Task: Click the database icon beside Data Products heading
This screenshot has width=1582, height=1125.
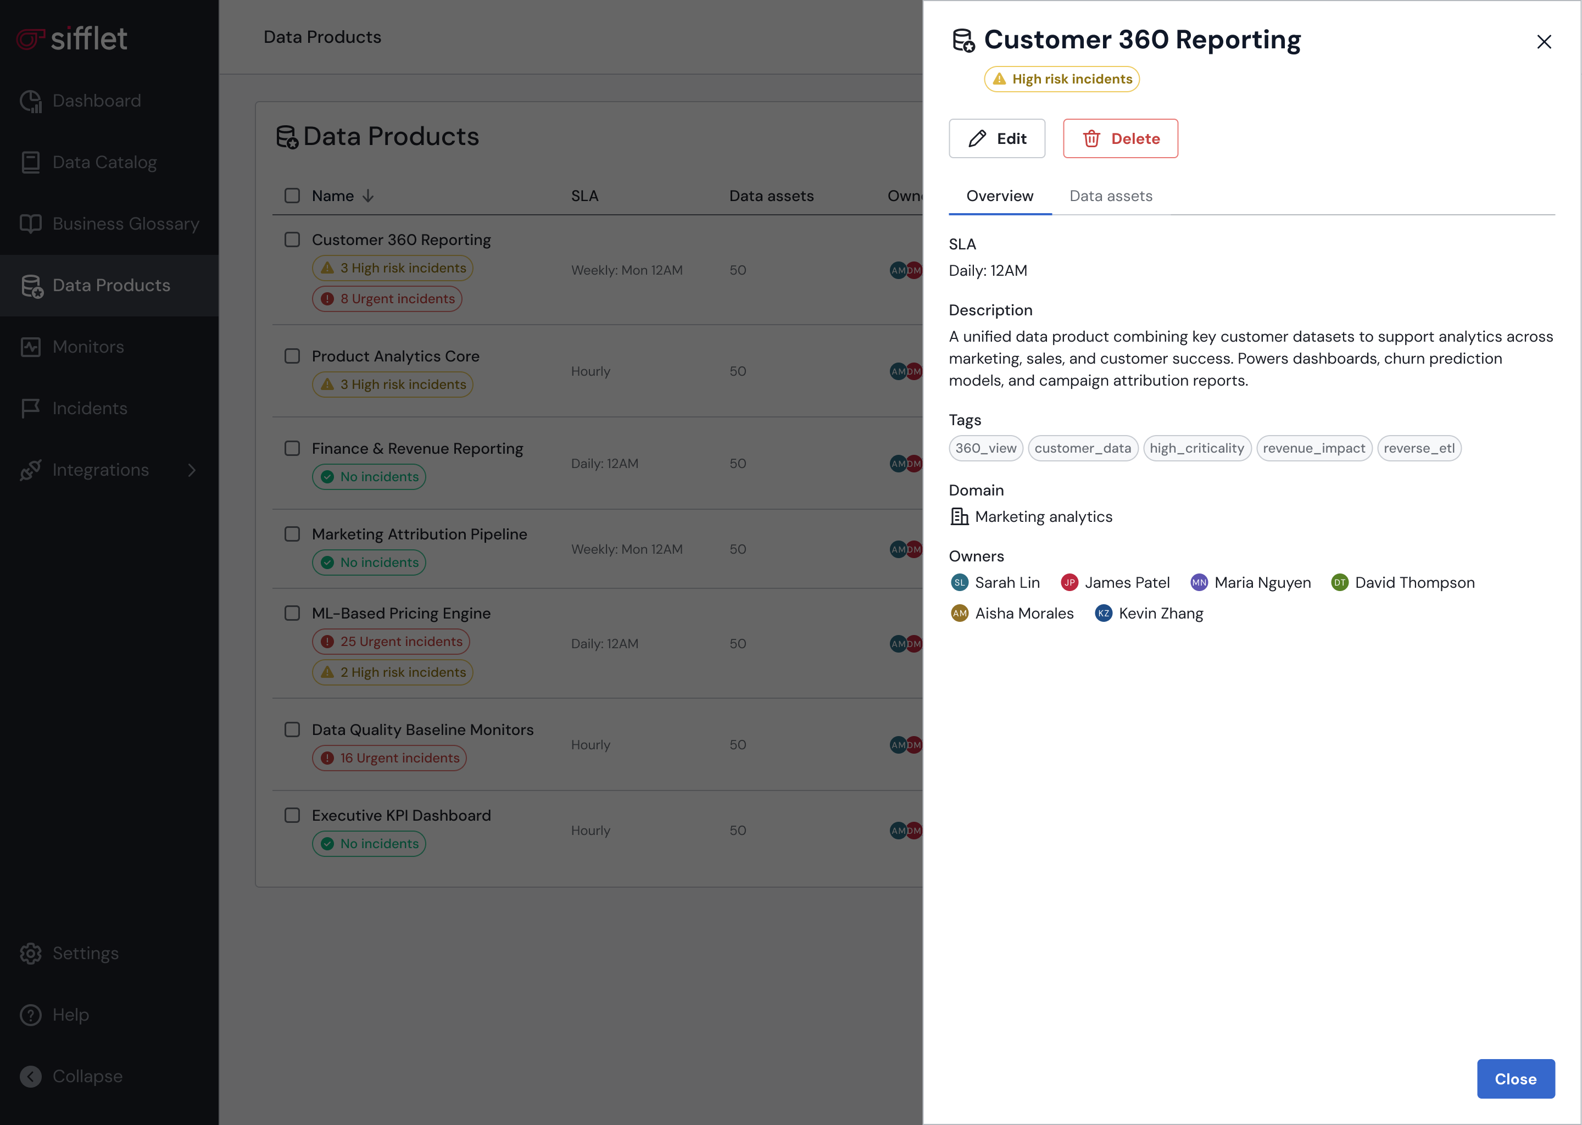Action: point(287,137)
